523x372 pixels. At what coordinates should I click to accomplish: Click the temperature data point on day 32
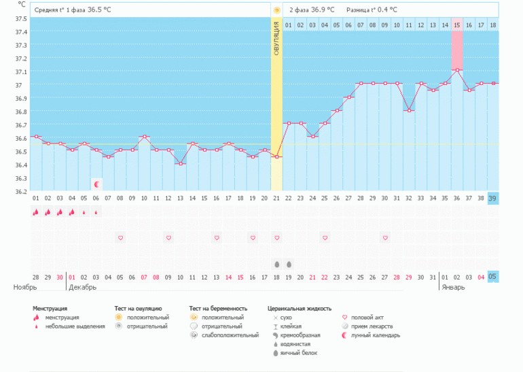click(x=409, y=110)
